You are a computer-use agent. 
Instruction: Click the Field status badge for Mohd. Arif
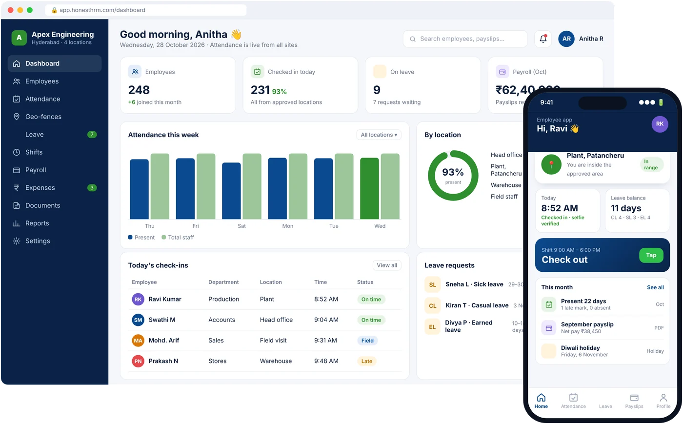point(367,341)
